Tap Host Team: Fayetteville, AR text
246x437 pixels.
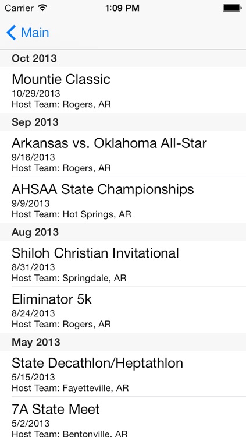(70, 388)
